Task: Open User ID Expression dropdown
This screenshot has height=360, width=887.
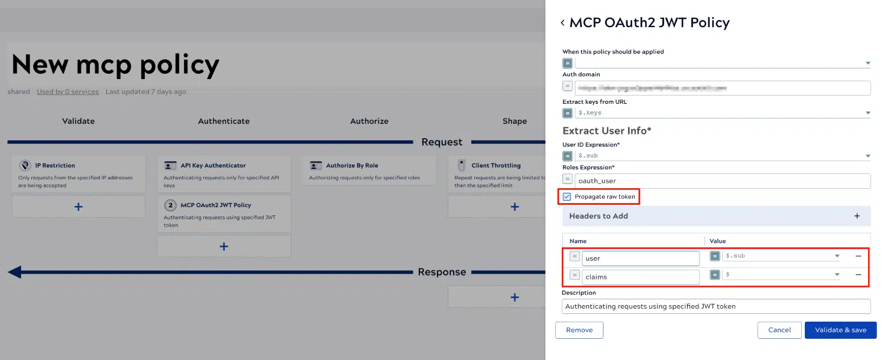Action: pos(868,156)
